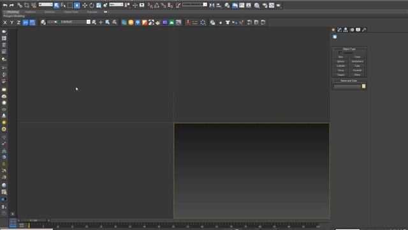Open the layer list dropdown
Screen dimensions: 408x230
click(x=69, y=22)
